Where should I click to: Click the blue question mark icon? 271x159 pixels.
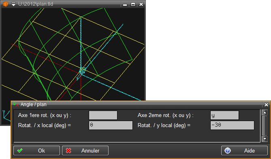pyautogui.click(x=228, y=151)
